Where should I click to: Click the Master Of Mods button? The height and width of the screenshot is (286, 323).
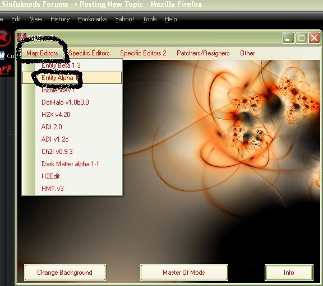click(x=184, y=273)
